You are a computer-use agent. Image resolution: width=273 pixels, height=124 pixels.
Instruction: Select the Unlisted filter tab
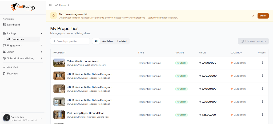(122, 41)
